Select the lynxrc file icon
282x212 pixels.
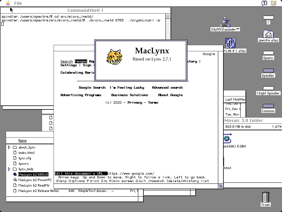point(15,163)
